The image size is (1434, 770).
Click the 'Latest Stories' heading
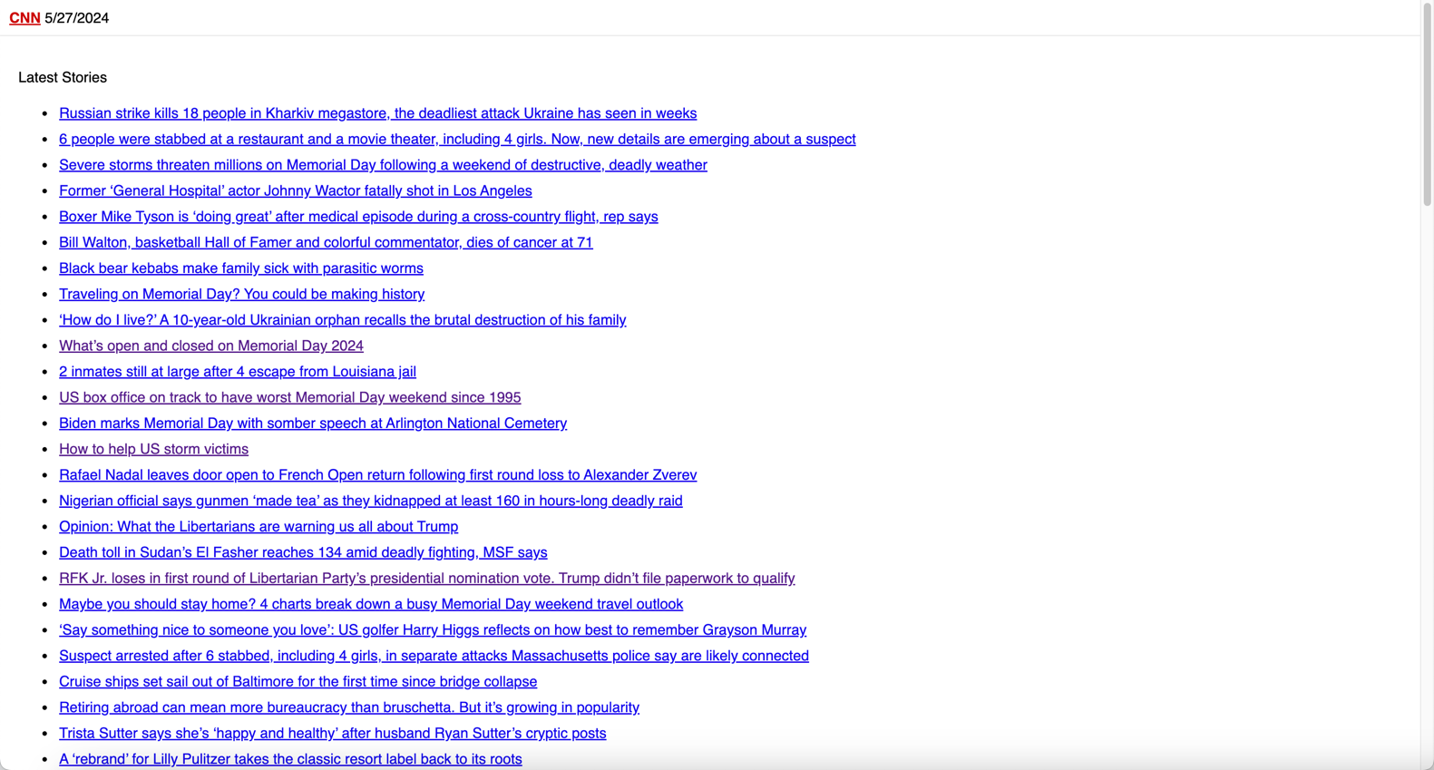pyautogui.click(x=63, y=78)
